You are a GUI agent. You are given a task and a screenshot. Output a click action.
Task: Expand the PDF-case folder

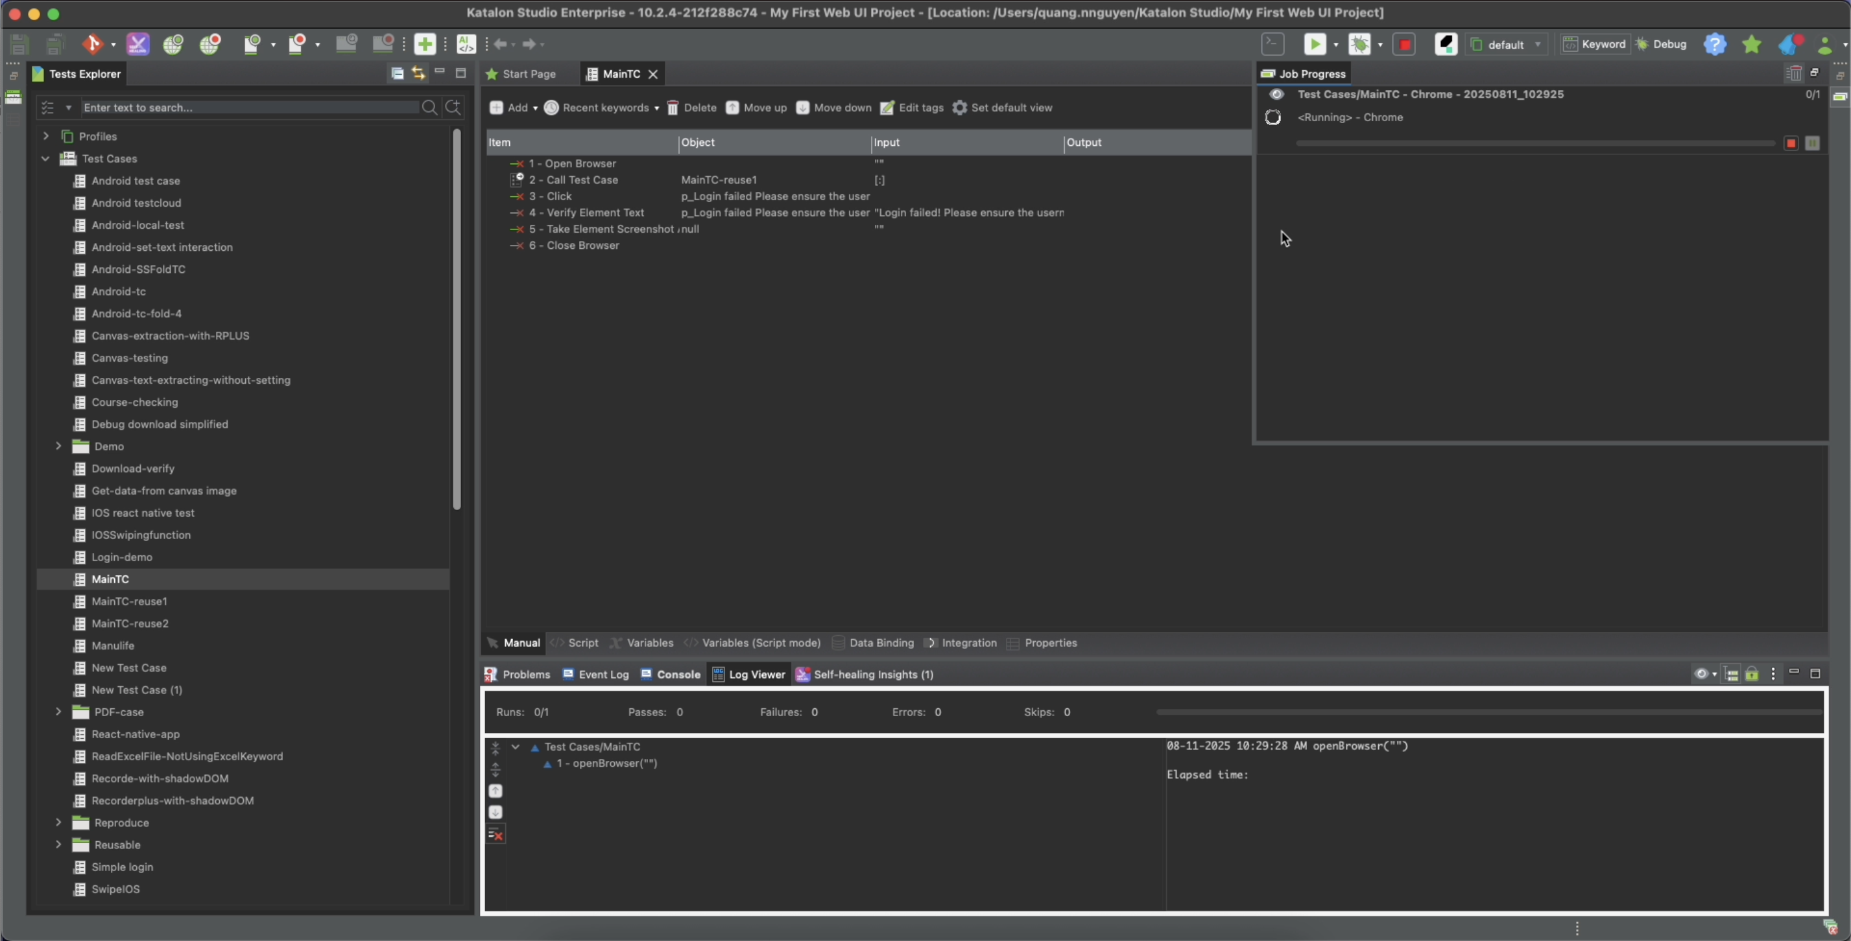click(x=59, y=712)
